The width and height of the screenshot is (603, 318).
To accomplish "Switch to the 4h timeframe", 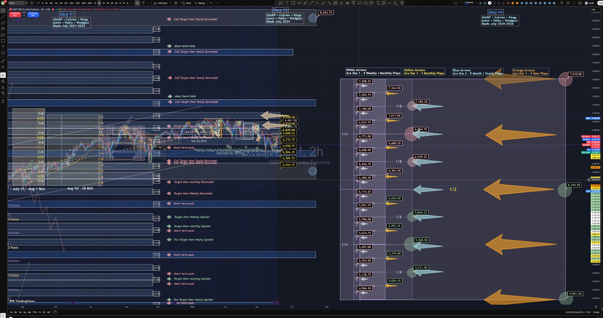I will [108, 3].
